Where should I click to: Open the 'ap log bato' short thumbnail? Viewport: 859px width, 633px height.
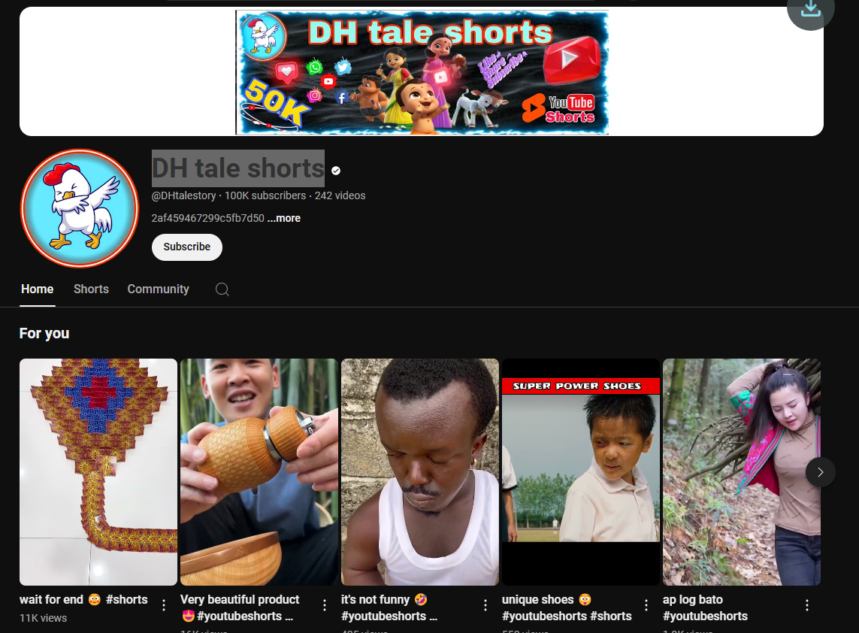(742, 472)
